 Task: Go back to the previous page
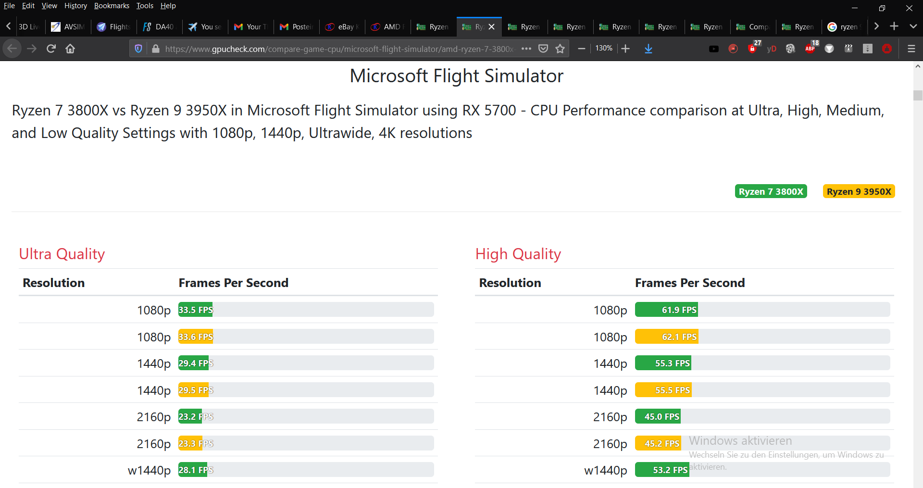(12, 49)
